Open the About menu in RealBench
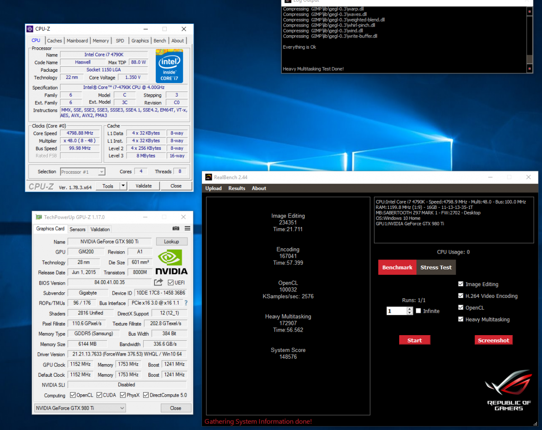Viewport: 542px width, 430px height. tap(259, 188)
